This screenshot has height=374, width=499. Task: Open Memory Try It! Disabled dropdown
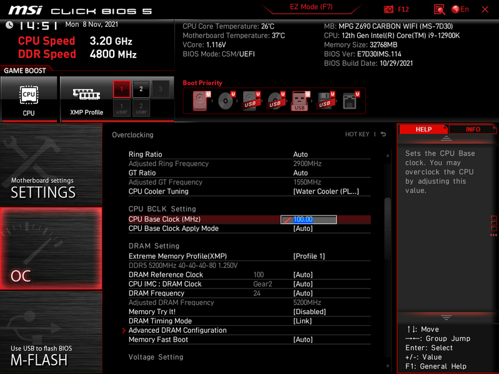pos(309,312)
